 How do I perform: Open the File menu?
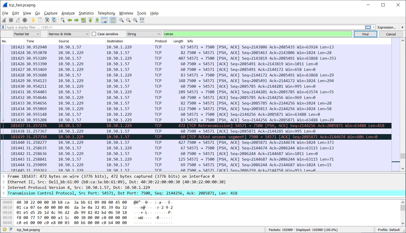coord(5,13)
